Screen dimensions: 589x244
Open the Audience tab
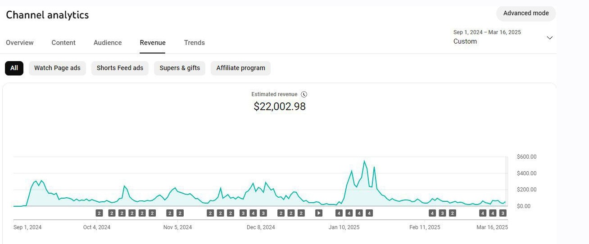[x=108, y=43]
